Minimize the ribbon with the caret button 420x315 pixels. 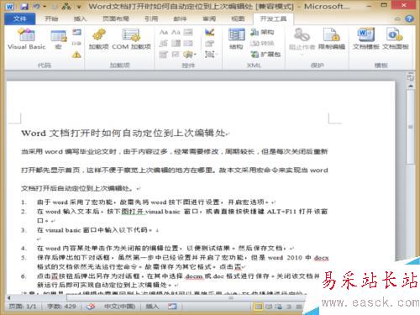397,18
